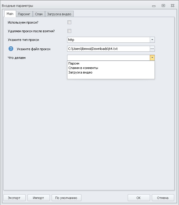Pick "Загрузка видео" in the dropdown list
The image size is (179, 205).
coord(80,72)
